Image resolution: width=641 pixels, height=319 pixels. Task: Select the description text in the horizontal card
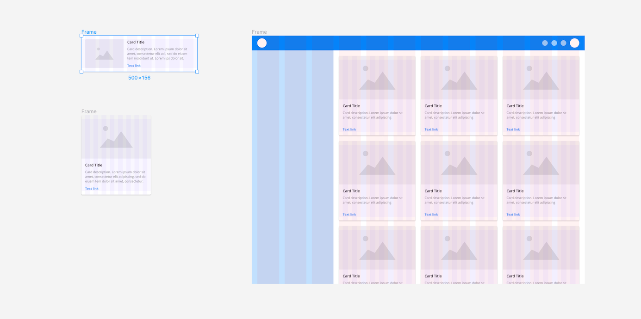[157, 54]
